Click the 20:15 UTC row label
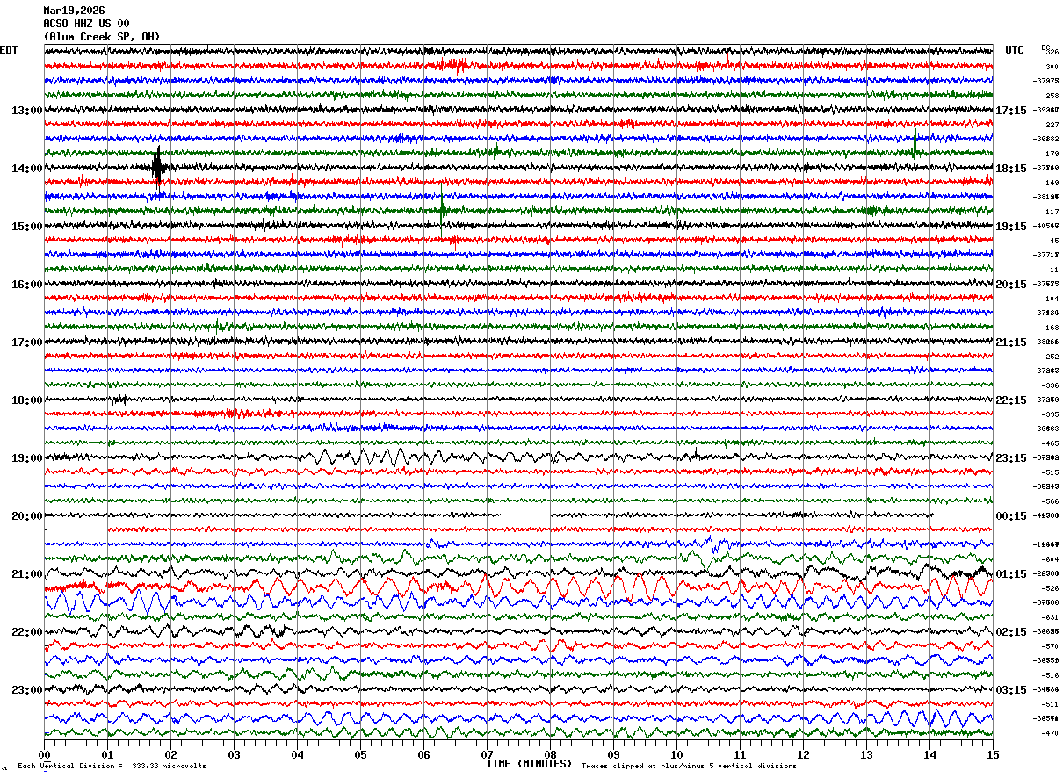1063x778 pixels. pyautogui.click(x=1011, y=285)
